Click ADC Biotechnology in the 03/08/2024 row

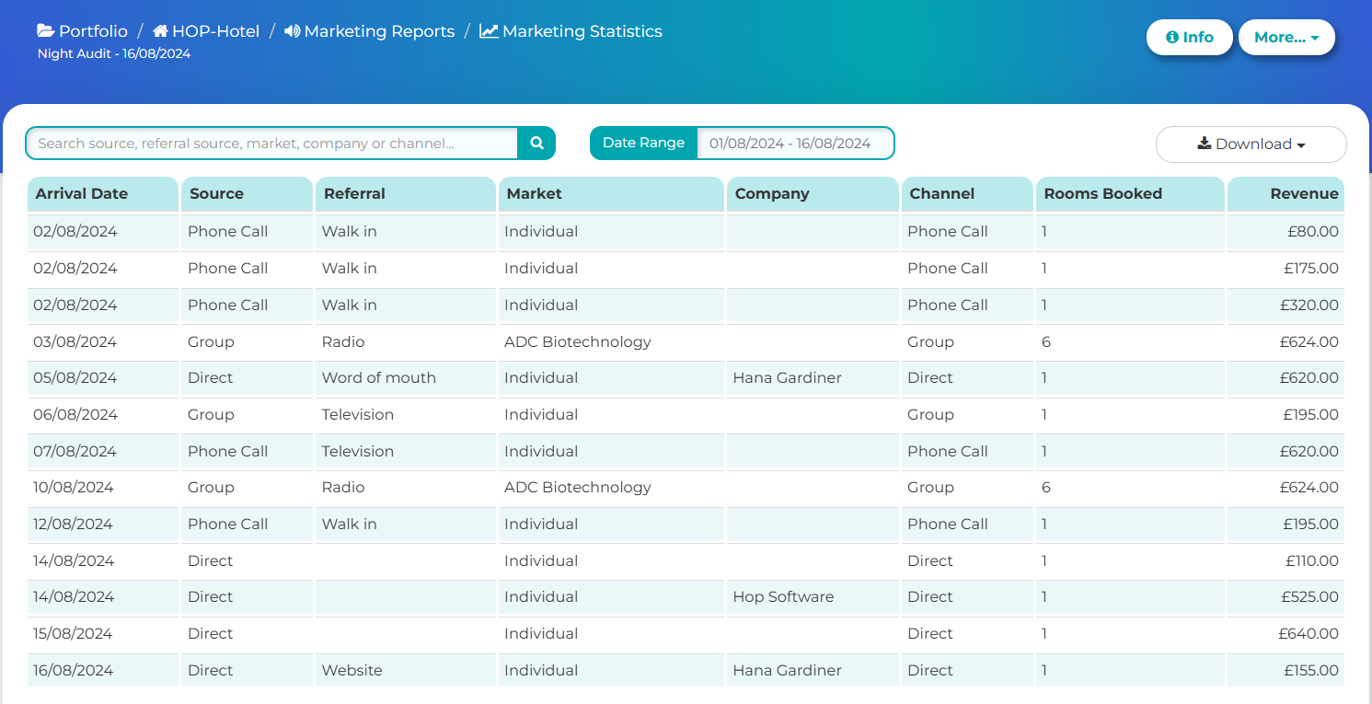pos(611,341)
